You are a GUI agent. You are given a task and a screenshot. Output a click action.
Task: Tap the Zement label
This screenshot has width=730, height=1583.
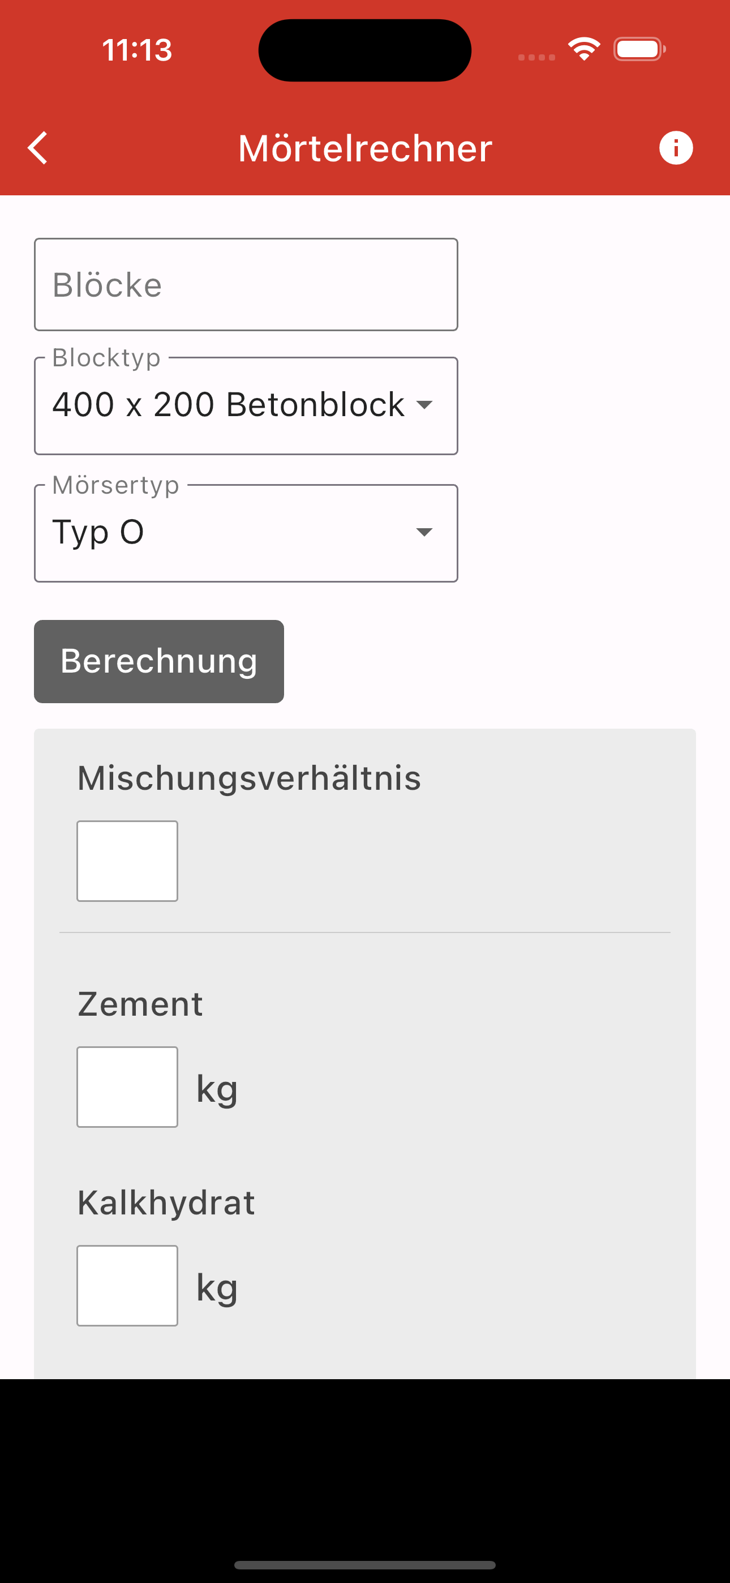click(x=140, y=1004)
